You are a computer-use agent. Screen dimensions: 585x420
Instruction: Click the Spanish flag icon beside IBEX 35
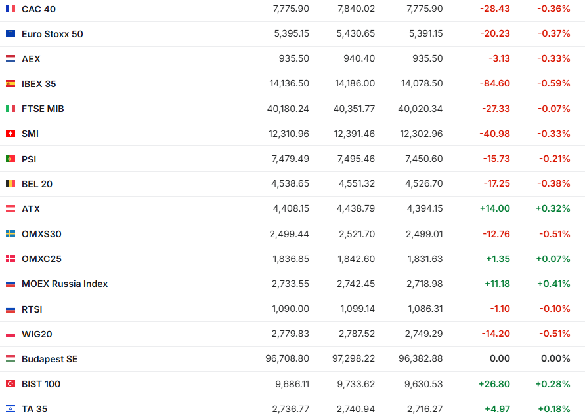pos(11,84)
